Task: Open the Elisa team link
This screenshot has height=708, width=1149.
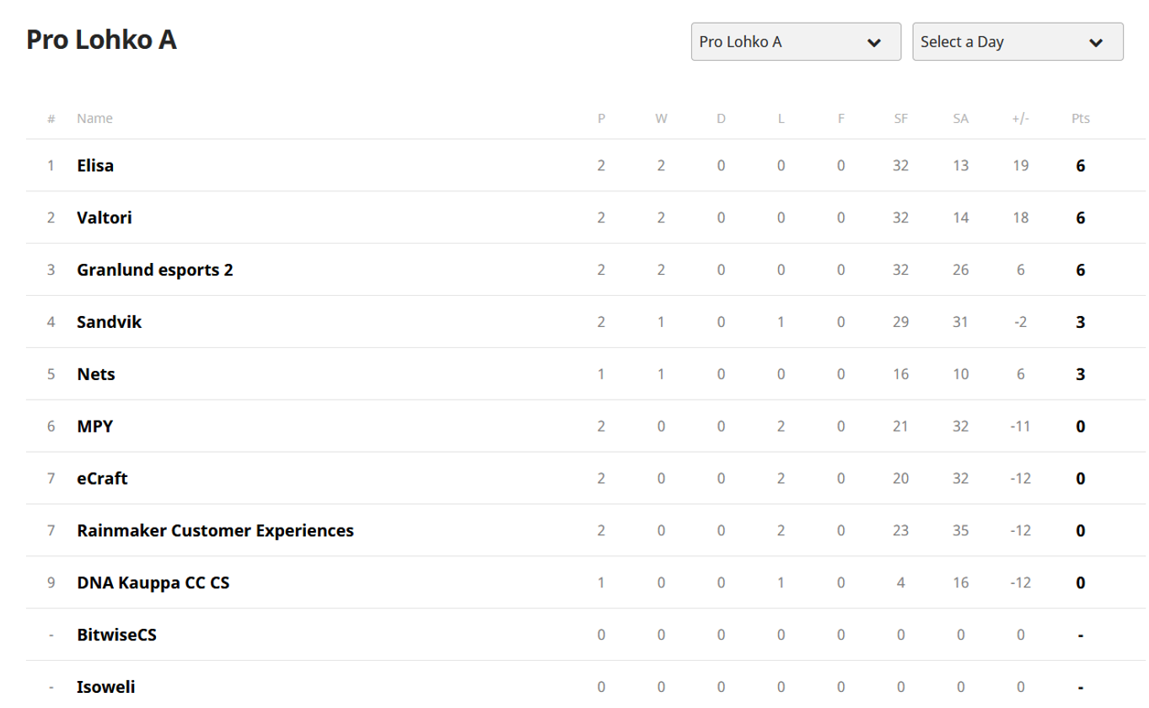Action: 95,165
